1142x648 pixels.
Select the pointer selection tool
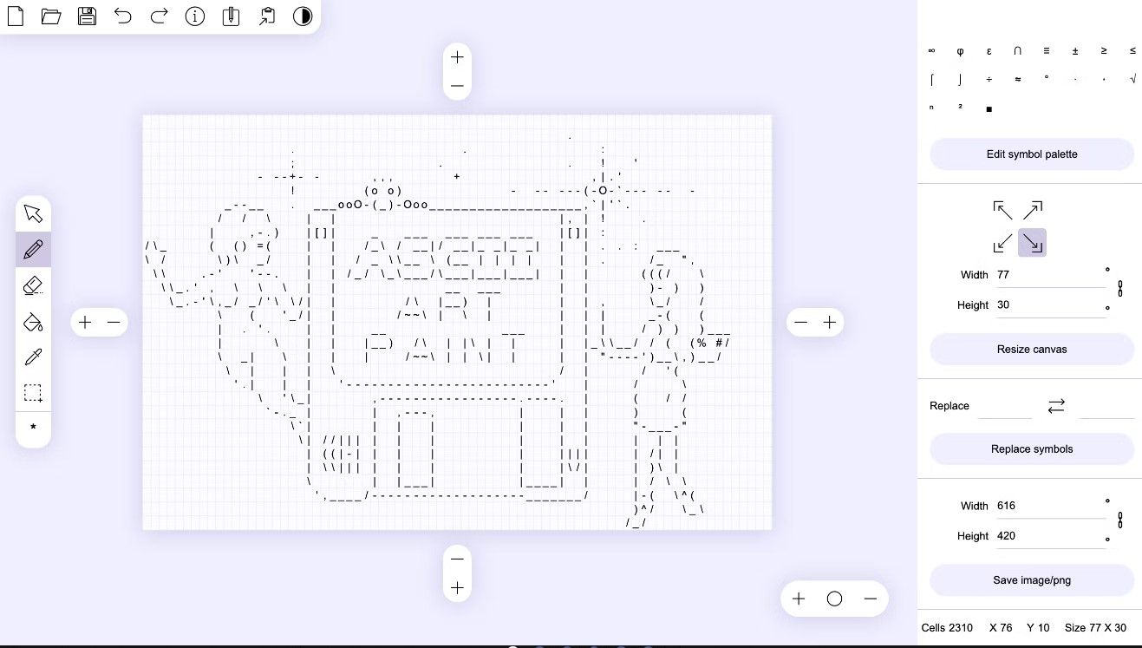pyautogui.click(x=33, y=213)
